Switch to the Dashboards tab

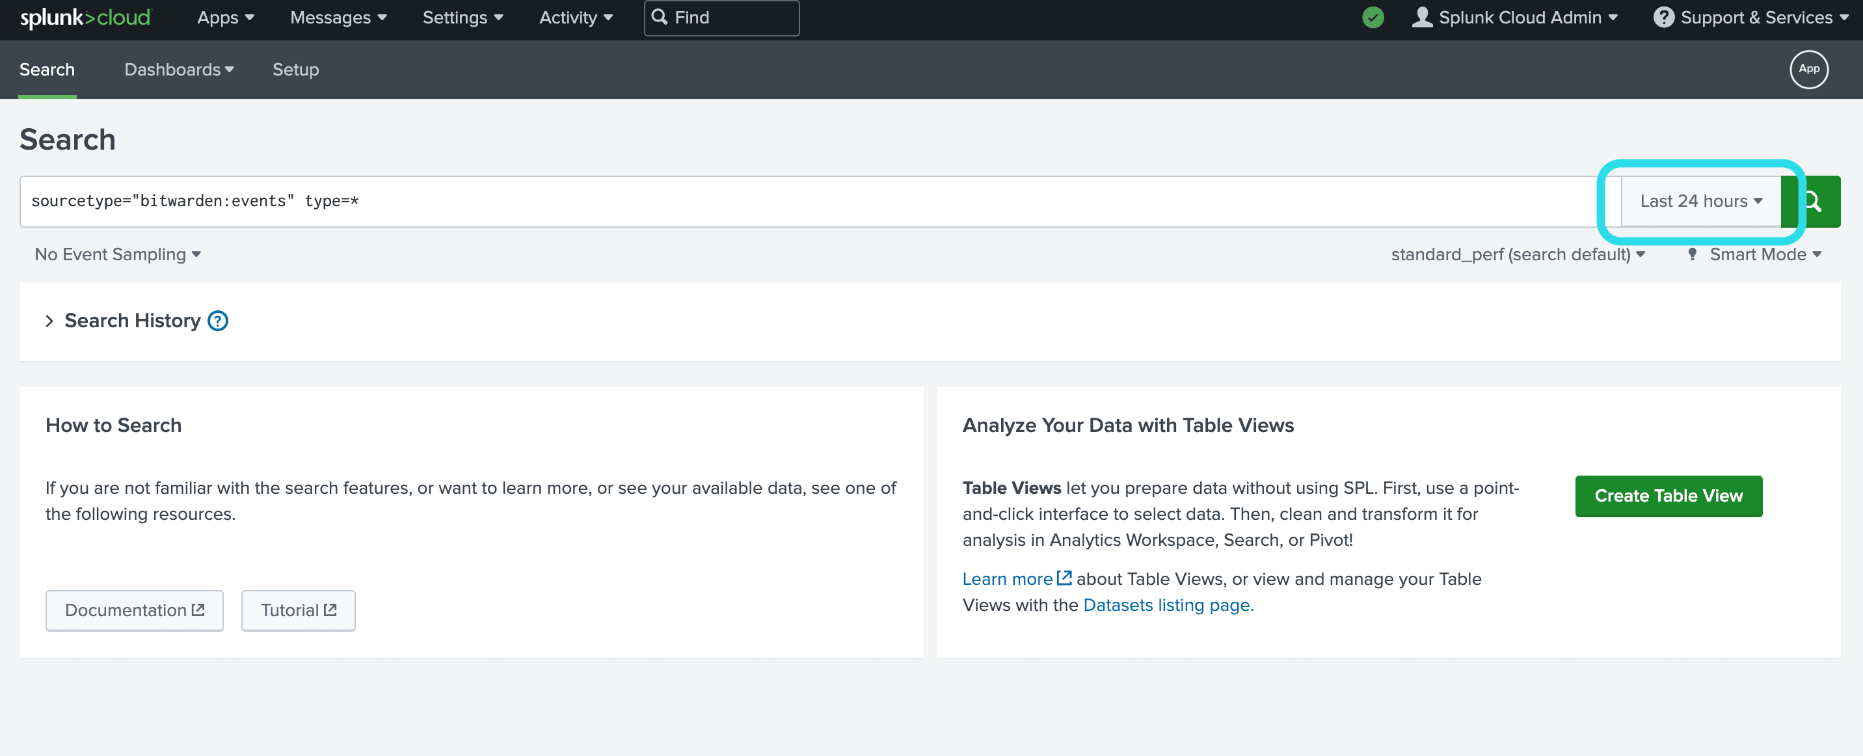[x=178, y=69]
